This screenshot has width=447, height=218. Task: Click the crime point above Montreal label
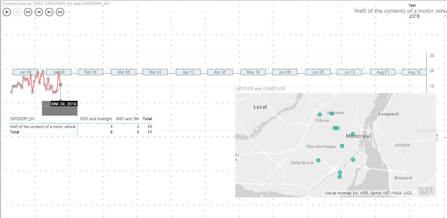click(x=352, y=134)
